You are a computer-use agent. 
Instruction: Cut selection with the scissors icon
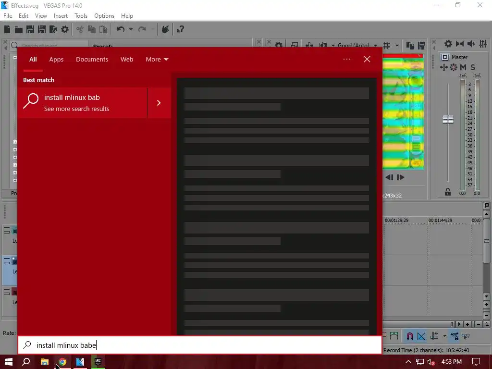point(80,29)
